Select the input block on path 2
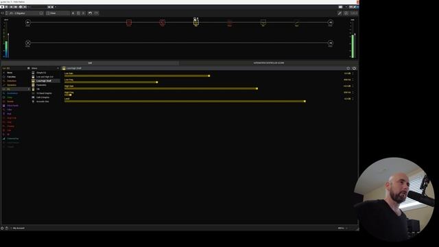The width and height of the screenshot is (439, 247). [28, 43]
